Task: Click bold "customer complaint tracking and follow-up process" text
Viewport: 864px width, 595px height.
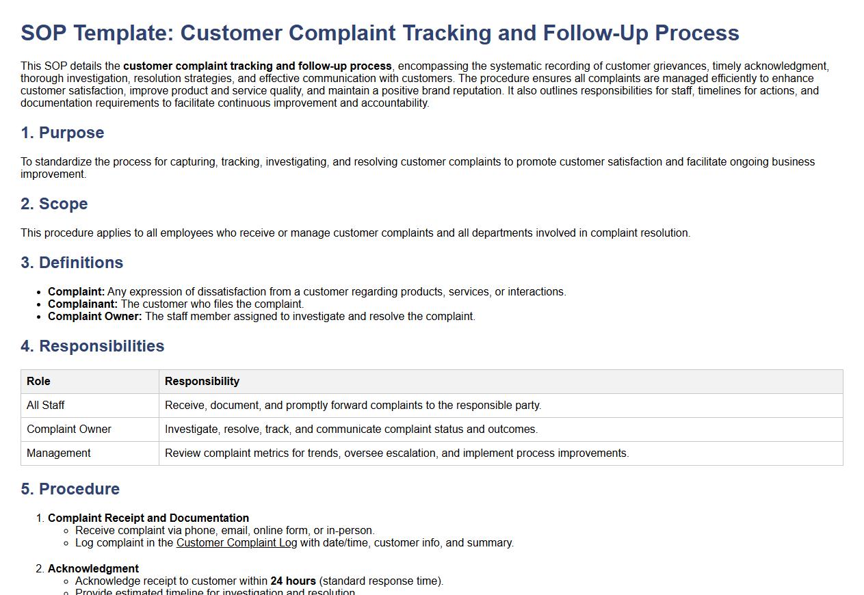Action: [257, 66]
